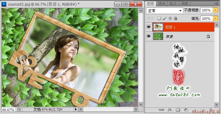Add a layer mask to 图层 1

click(178, 110)
